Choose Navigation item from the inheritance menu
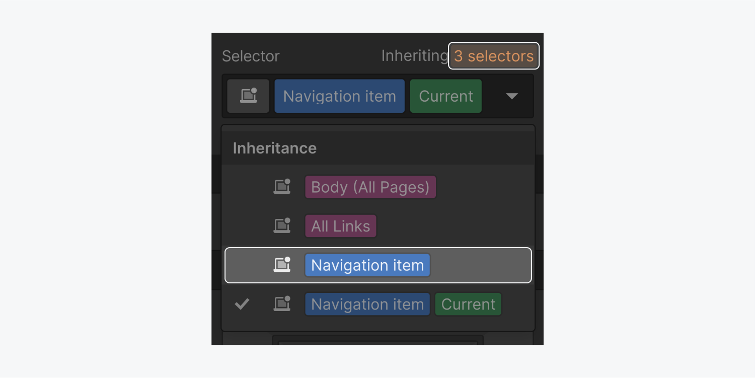756x378 pixels. coord(367,265)
